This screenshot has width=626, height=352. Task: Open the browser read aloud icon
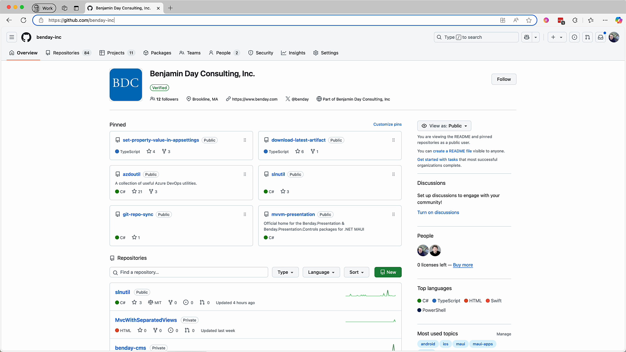(x=516, y=20)
